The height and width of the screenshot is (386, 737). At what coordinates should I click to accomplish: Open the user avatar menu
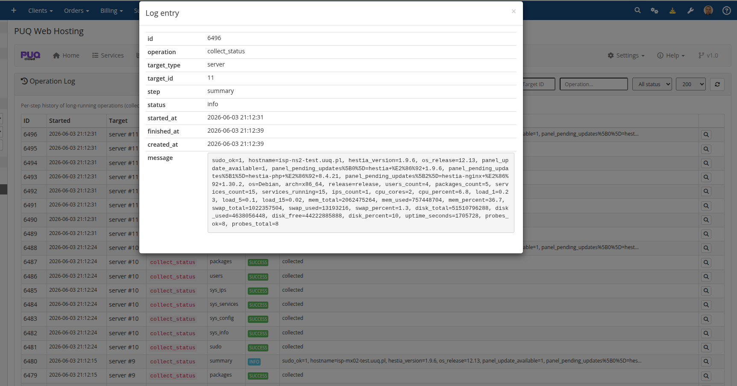pyautogui.click(x=708, y=10)
